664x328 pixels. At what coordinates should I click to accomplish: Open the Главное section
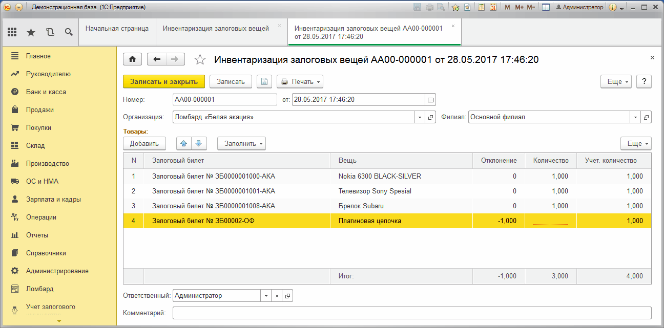point(38,56)
